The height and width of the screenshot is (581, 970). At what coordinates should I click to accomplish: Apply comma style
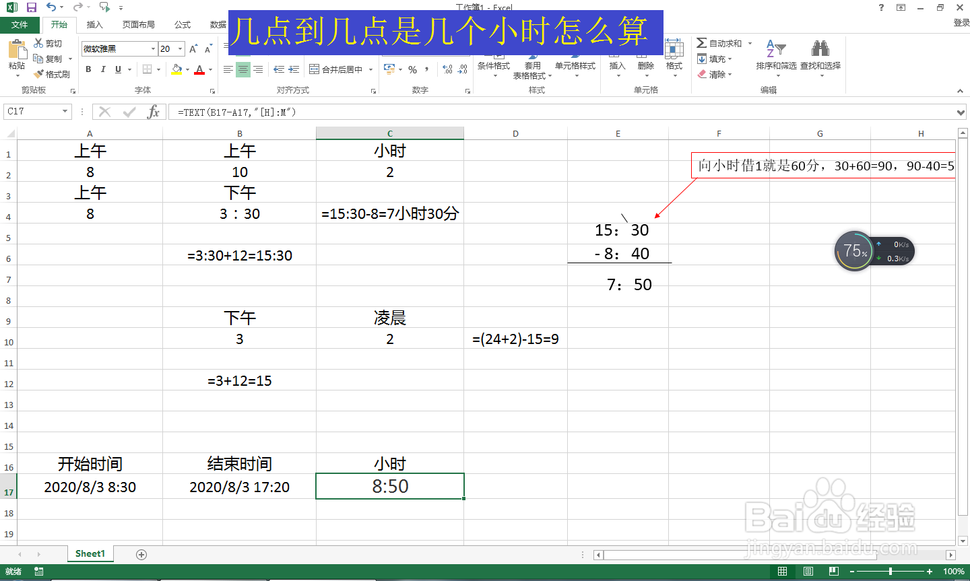(x=427, y=69)
